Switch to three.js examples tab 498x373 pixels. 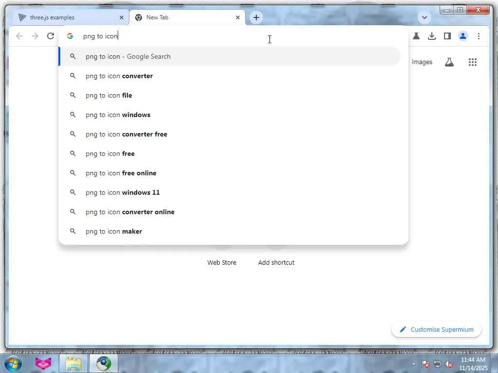click(x=71, y=17)
